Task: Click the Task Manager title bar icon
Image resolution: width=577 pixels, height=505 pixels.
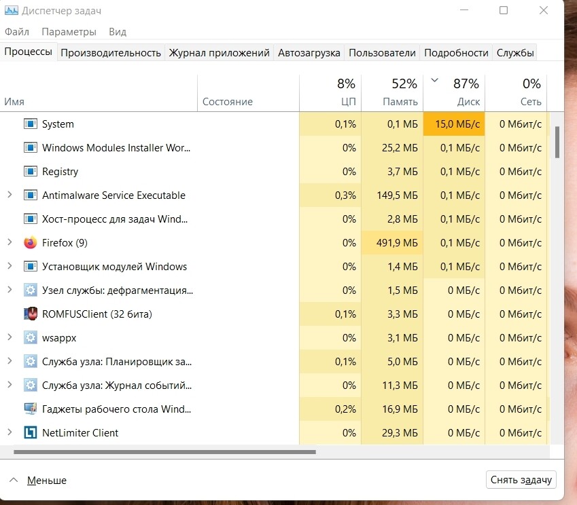Action: click(11, 10)
